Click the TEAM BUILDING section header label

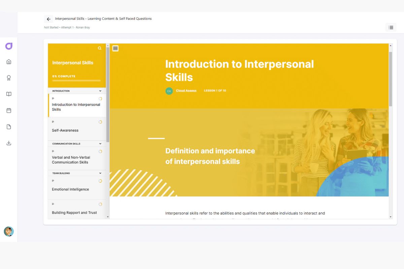coord(61,173)
